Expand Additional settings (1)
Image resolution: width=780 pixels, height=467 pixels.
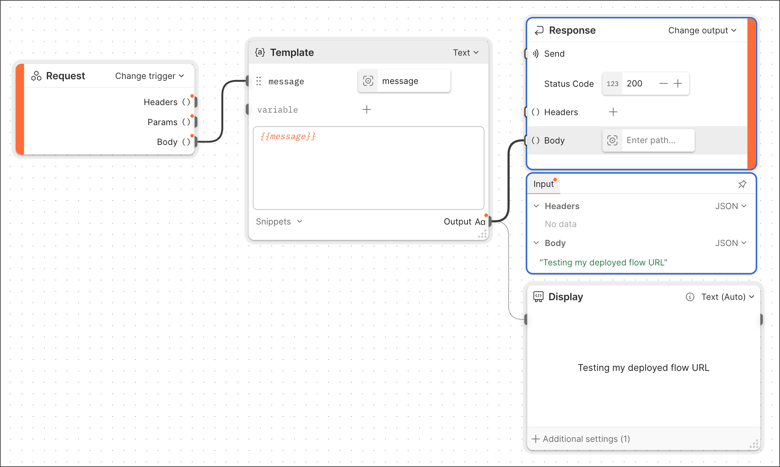click(x=581, y=439)
